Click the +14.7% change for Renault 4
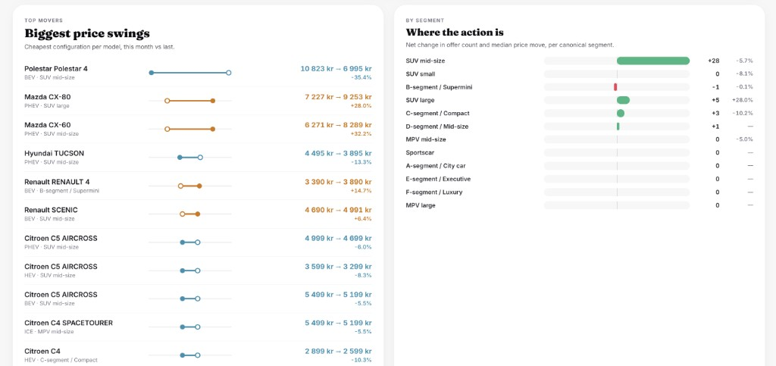This screenshot has height=366, width=776. [361, 191]
